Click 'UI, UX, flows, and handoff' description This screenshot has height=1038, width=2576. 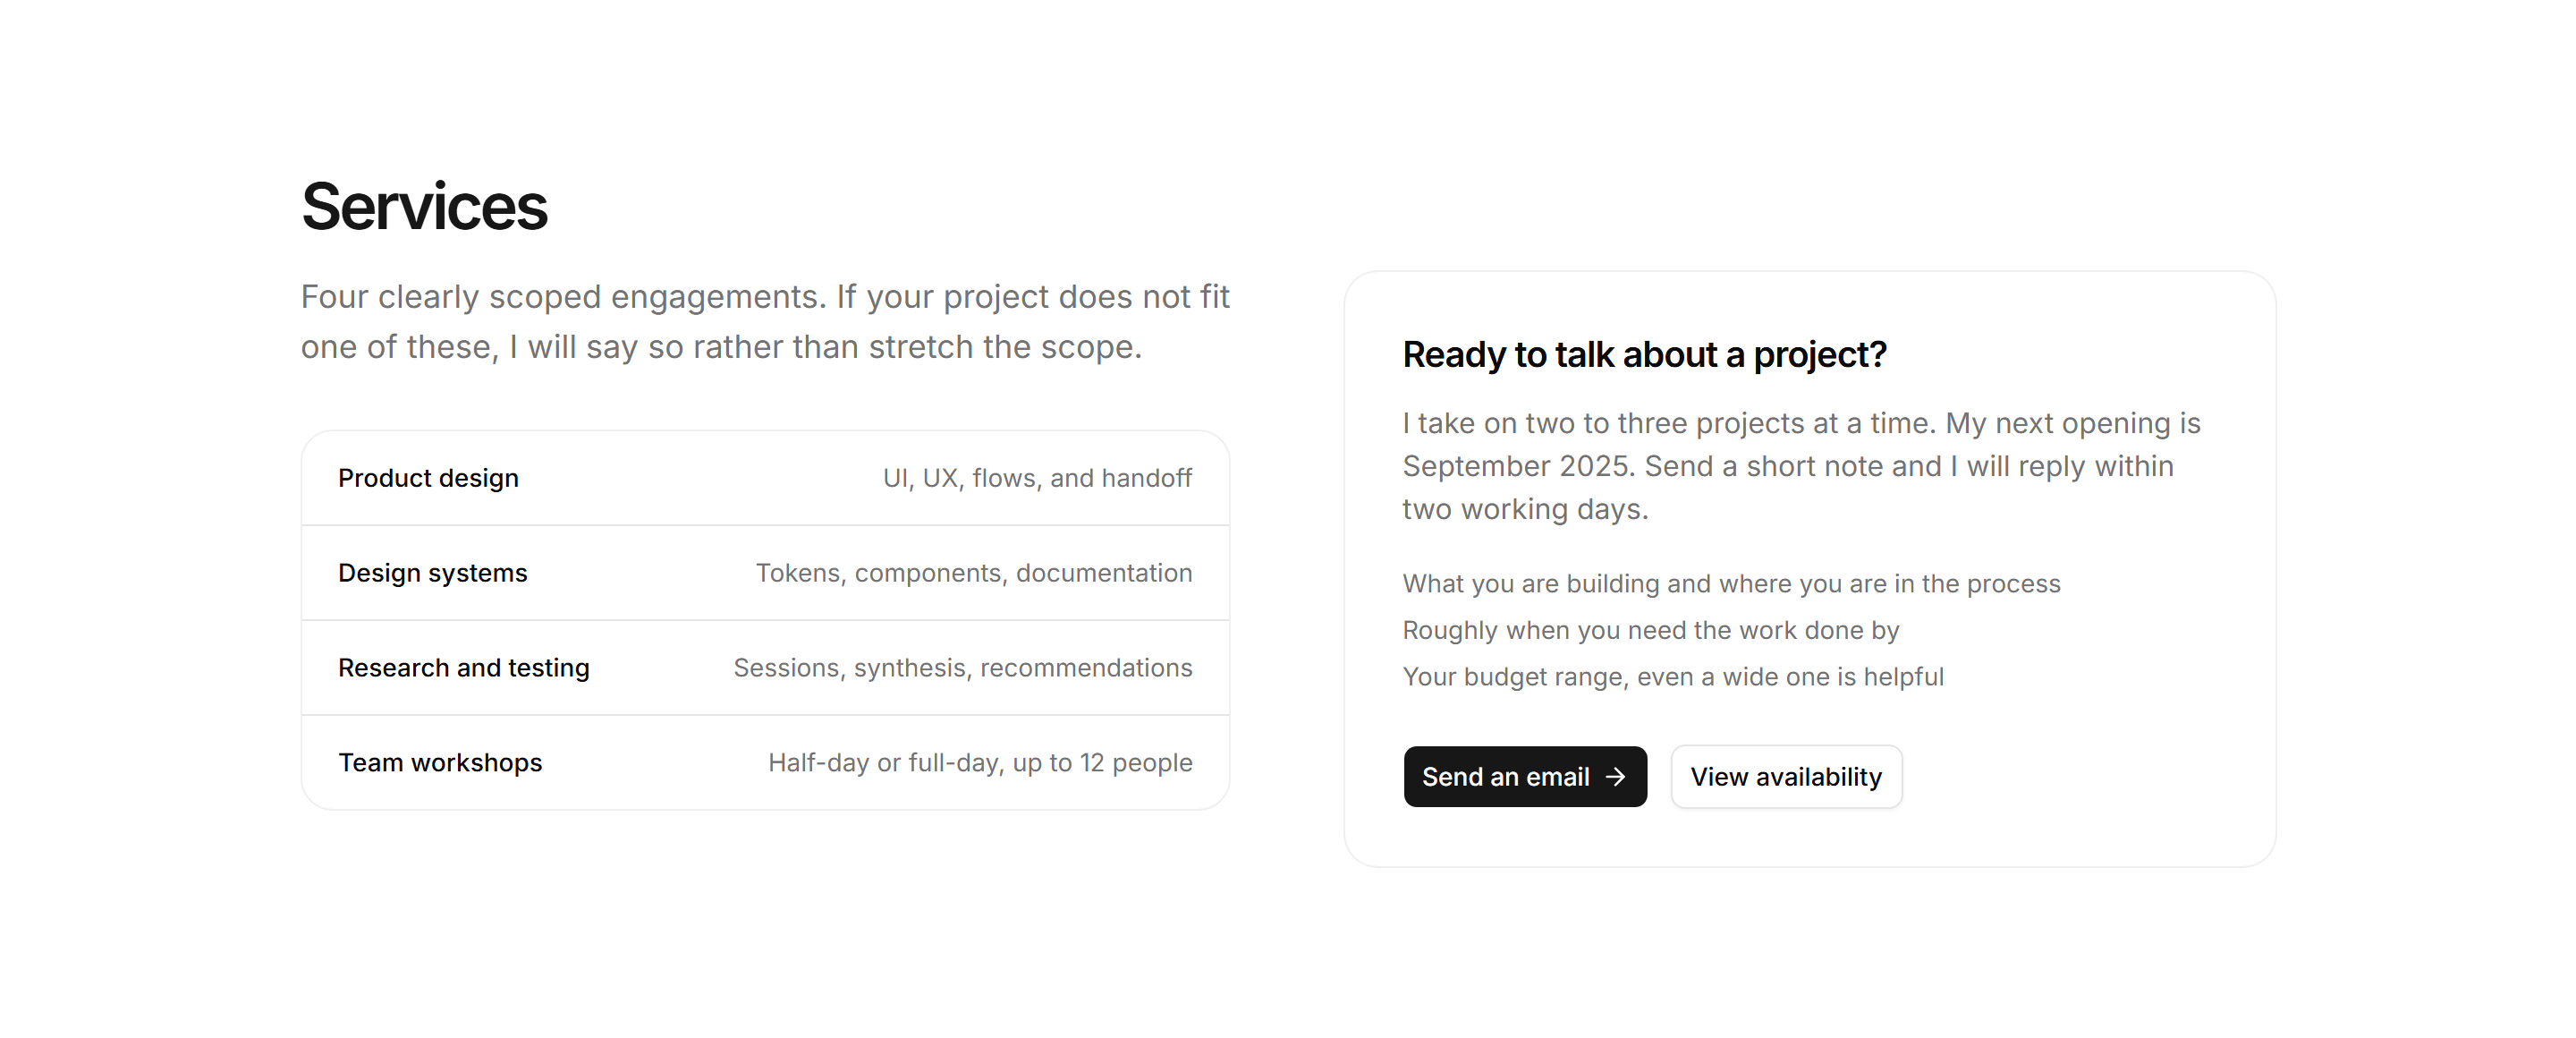pyautogui.click(x=1037, y=478)
